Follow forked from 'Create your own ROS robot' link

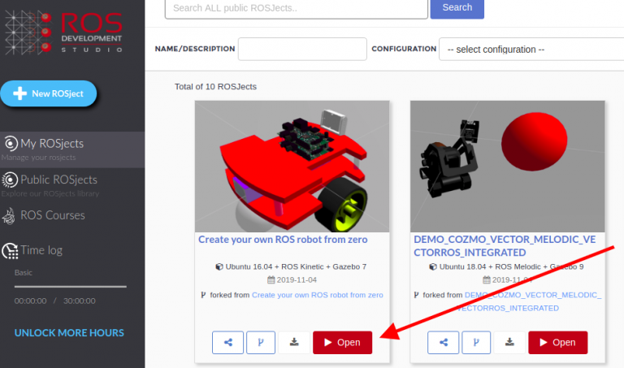317,295
